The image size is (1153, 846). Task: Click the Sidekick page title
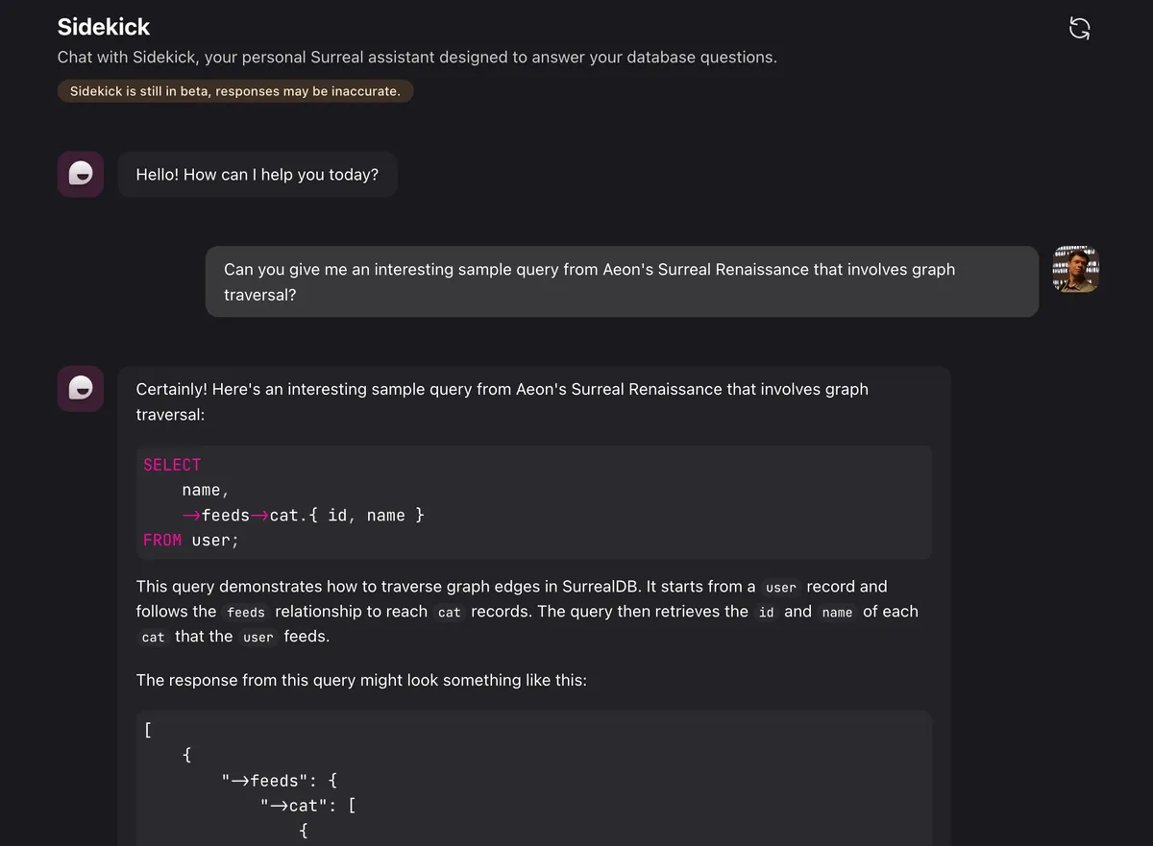click(104, 27)
